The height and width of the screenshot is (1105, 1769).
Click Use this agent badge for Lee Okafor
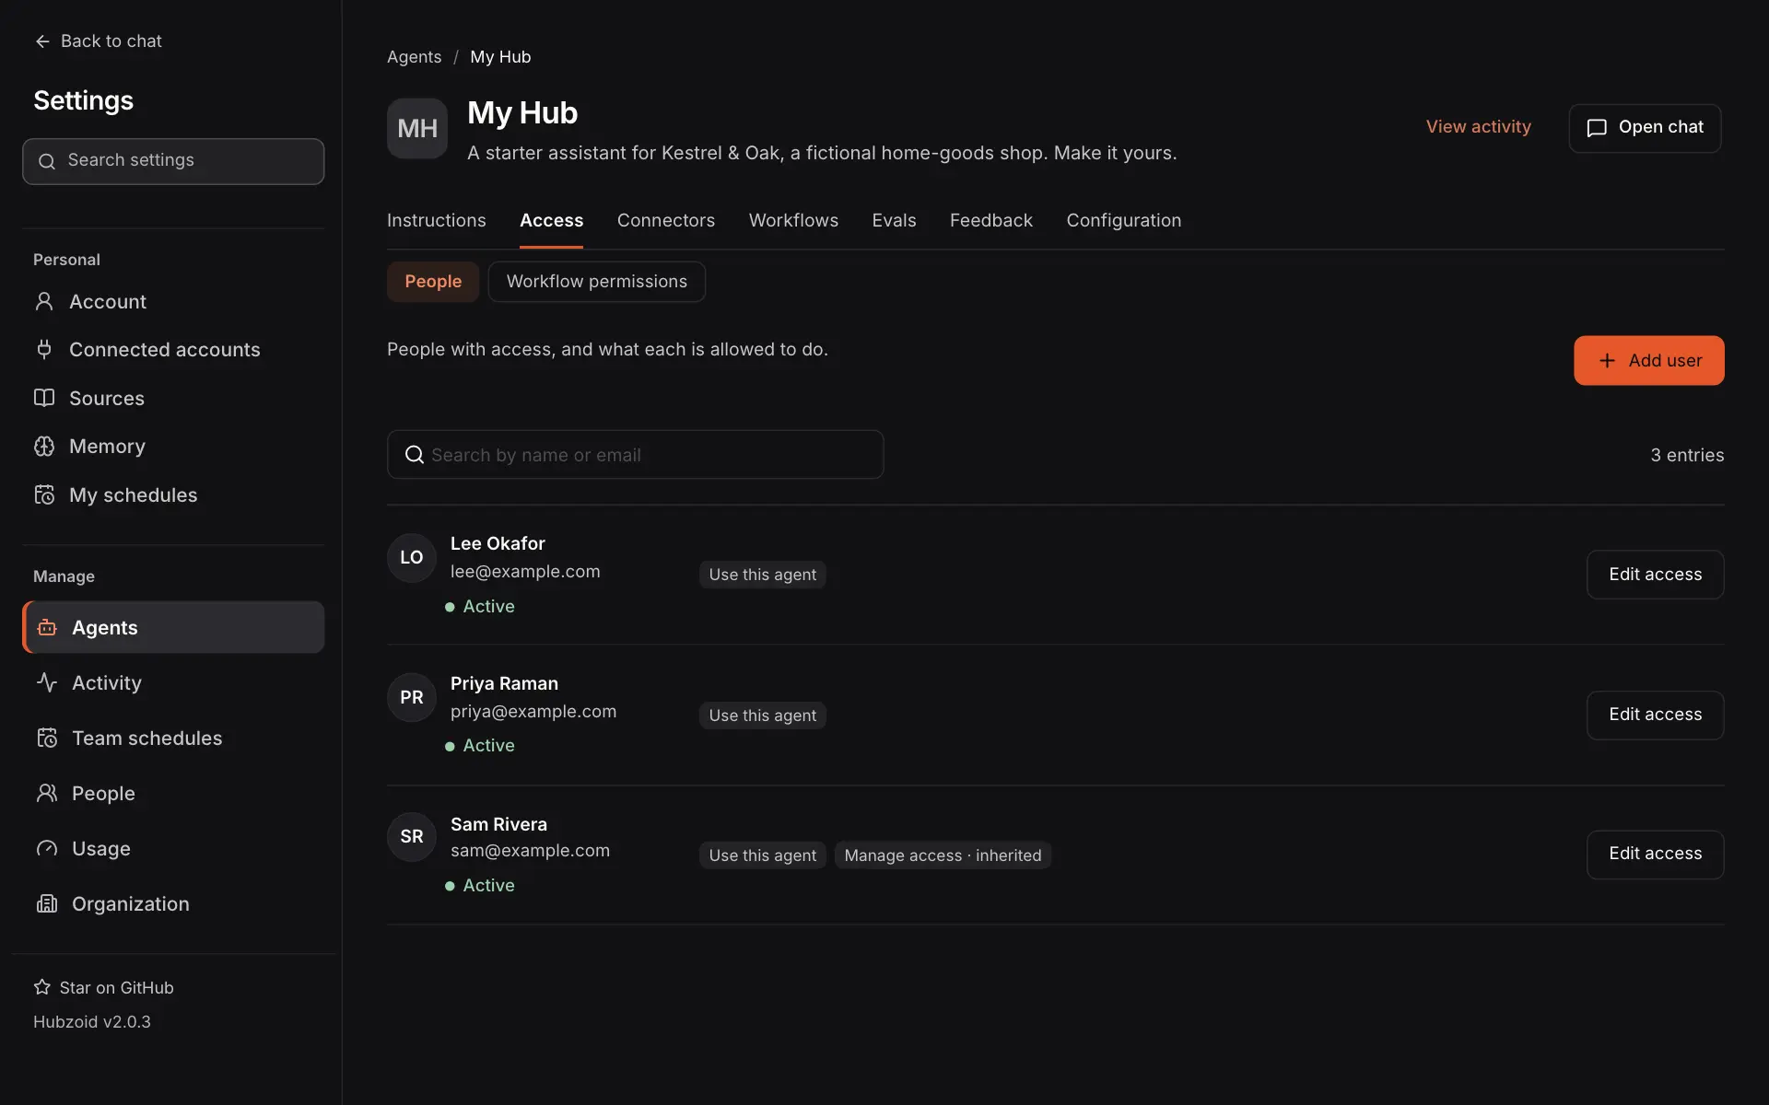click(762, 575)
